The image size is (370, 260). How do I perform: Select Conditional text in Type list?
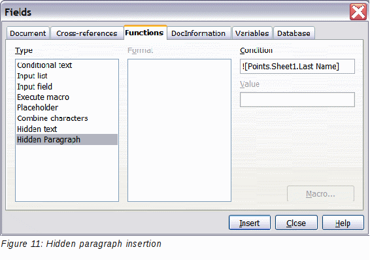(x=67, y=65)
